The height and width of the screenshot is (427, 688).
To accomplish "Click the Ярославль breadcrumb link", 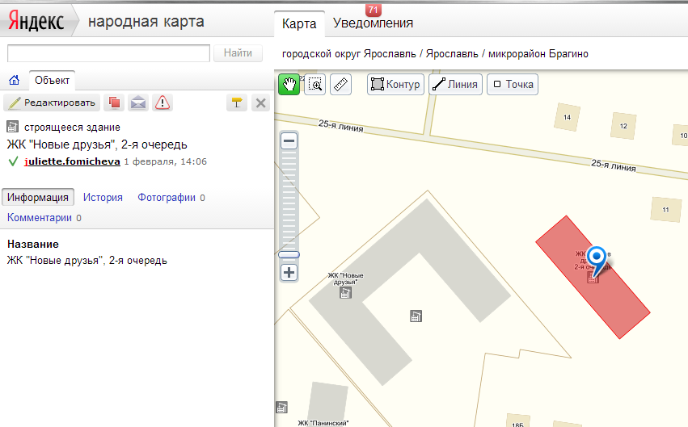I will tap(452, 54).
